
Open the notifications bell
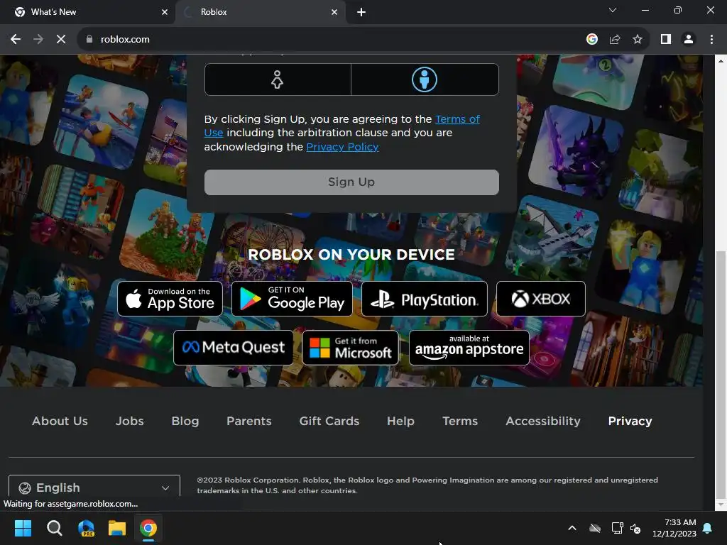pyautogui.click(x=708, y=528)
